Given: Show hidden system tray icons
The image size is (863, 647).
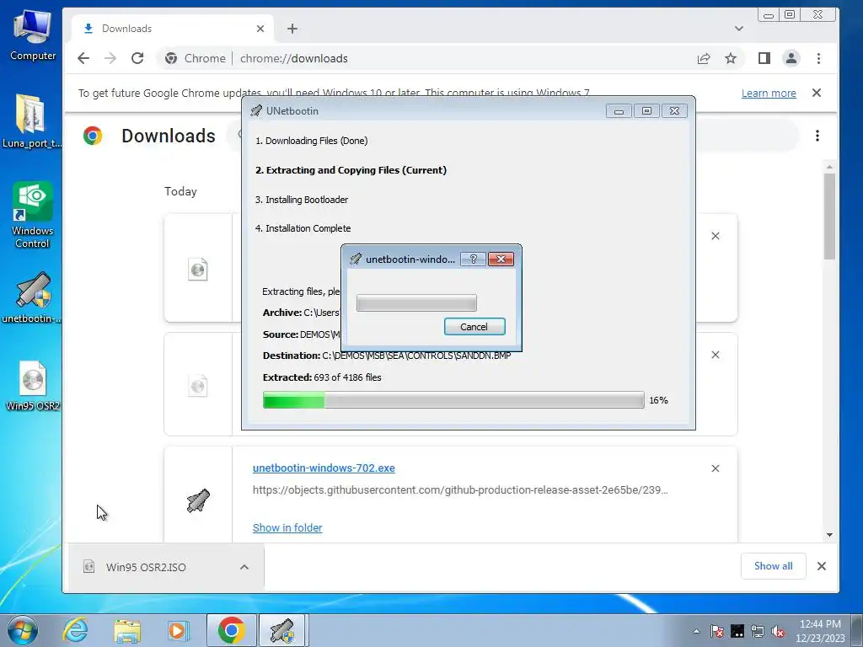Looking at the screenshot, I should (696, 631).
